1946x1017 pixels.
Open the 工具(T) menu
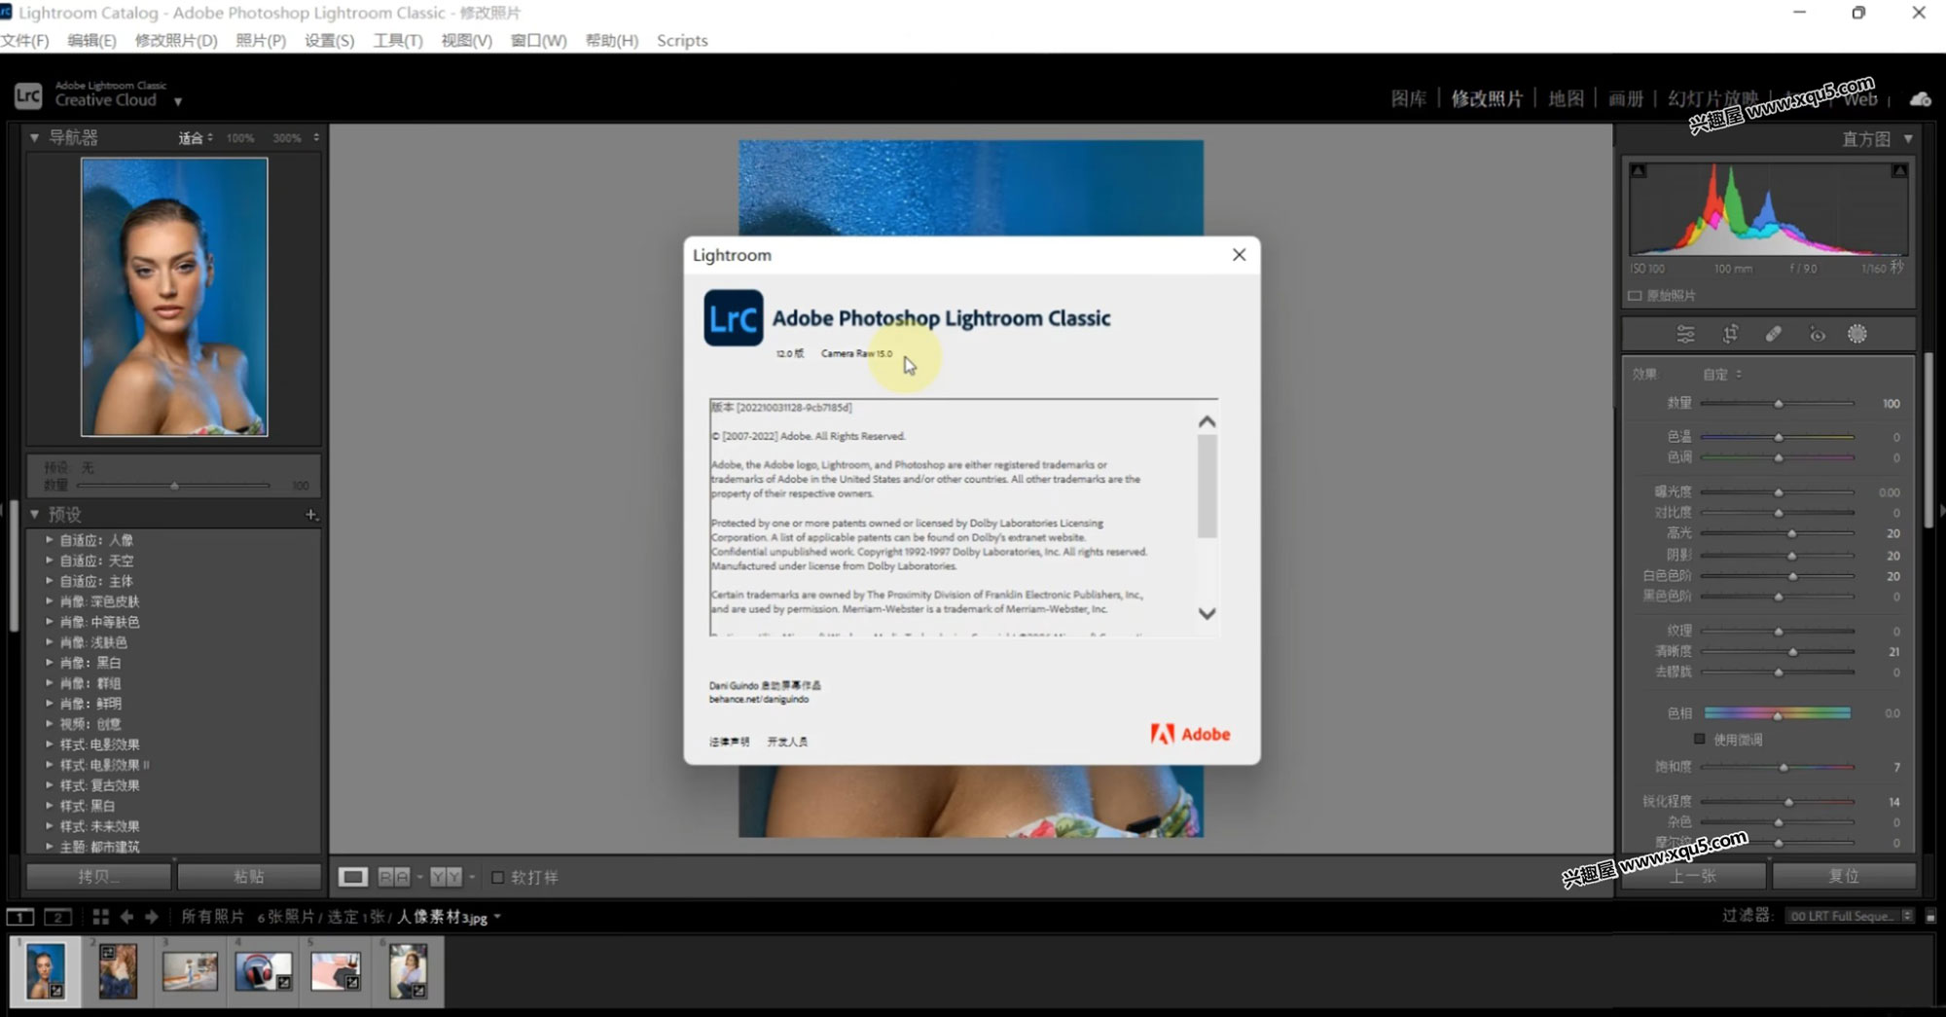tap(398, 40)
